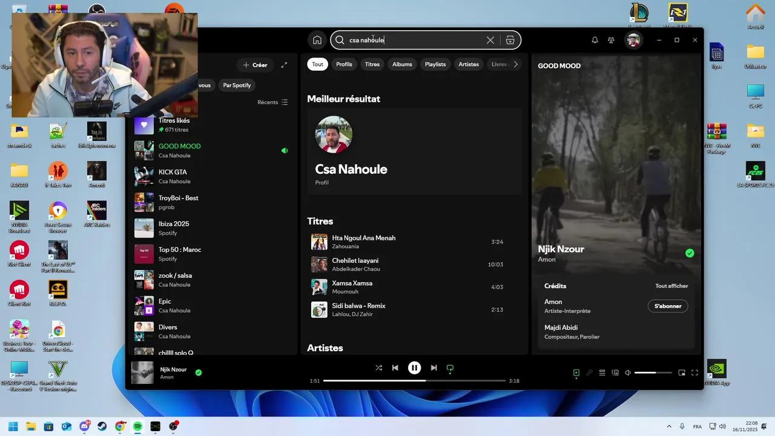Enter fullscreen mode icon

(694, 372)
